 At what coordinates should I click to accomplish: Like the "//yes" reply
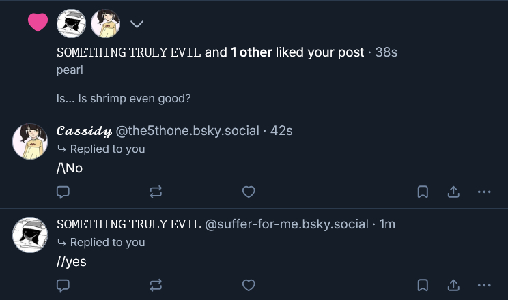click(249, 286)
